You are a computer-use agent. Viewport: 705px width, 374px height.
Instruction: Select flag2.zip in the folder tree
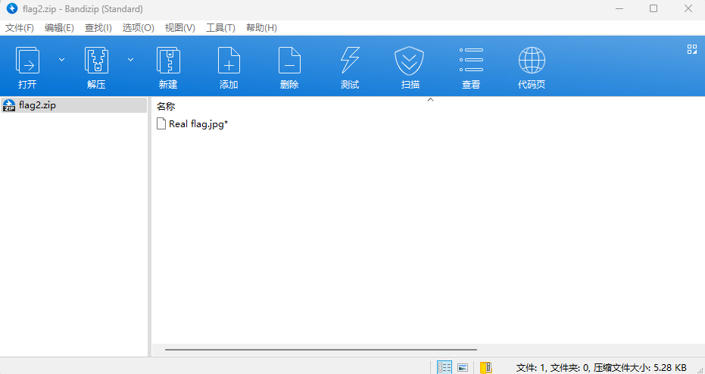(73, 105)
